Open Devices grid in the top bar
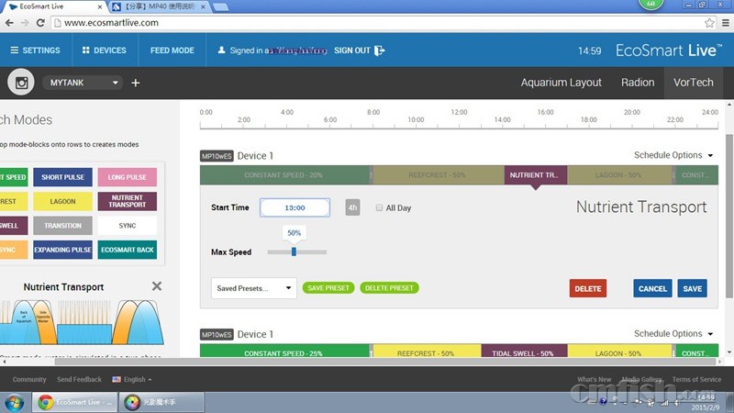The image size is (734, 413). [x=103, y=50]
